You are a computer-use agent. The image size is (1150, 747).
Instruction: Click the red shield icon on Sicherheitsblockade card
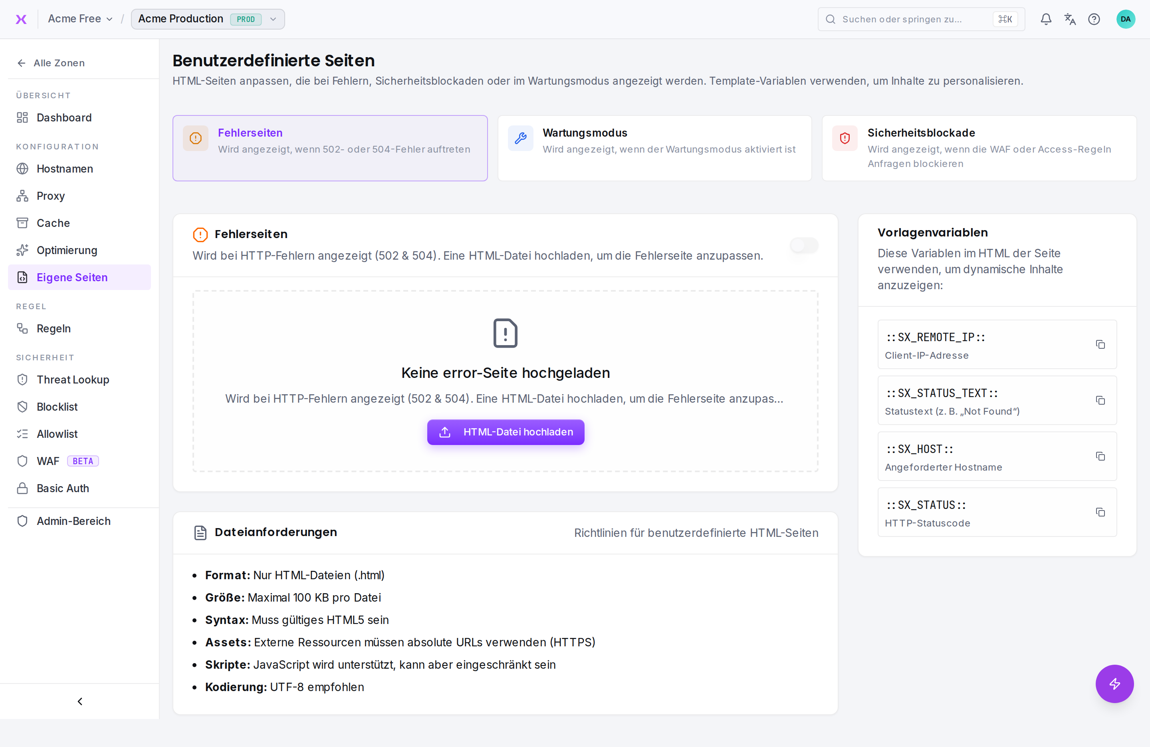(845, 138)
